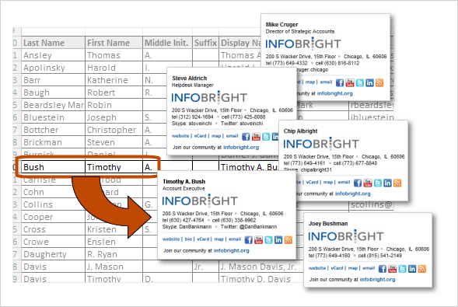Click vCard link in Timothy A. Bush signature
Viewport: 458px width, 307px height.
click(x=203, y=239)
